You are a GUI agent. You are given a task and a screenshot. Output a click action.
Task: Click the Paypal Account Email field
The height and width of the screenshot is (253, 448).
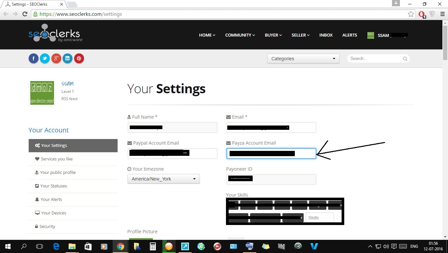pos(173,154)
